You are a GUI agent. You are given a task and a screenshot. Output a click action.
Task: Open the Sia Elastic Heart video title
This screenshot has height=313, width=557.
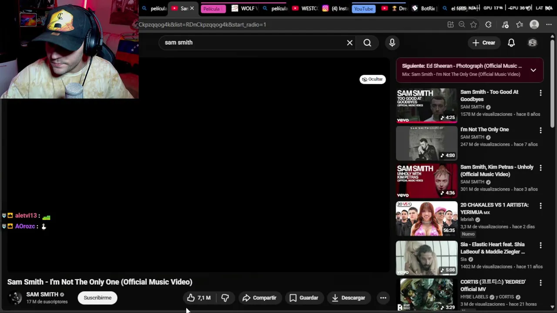point(493,248)
